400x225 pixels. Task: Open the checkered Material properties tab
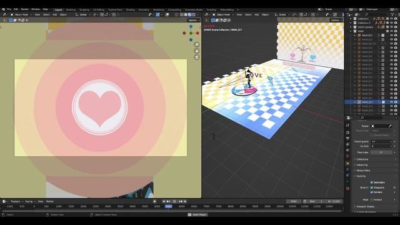coord(347,188)
